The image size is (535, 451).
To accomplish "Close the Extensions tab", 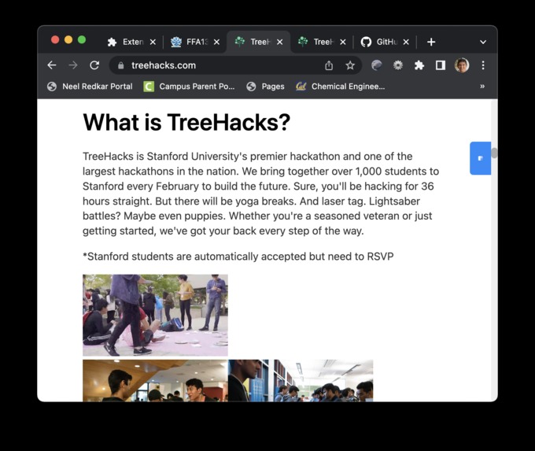I will click(153, 42).
